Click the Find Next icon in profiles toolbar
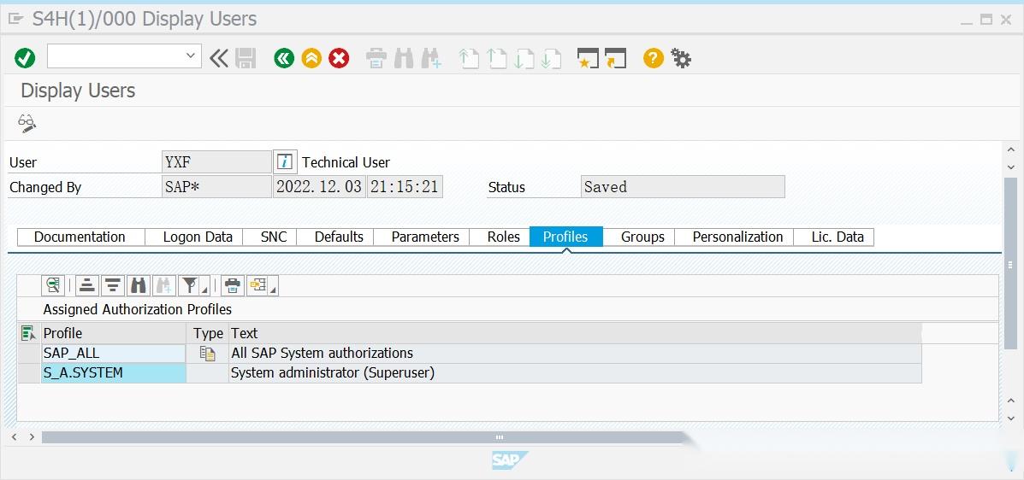This screenshot has width=1024, height=480. (x=163, y=285)
